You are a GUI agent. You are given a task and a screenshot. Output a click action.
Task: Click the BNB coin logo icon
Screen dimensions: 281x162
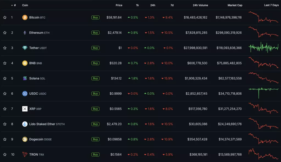tap(25, 63)
